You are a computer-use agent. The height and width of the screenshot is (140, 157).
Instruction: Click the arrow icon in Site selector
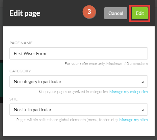pos(142,110)
